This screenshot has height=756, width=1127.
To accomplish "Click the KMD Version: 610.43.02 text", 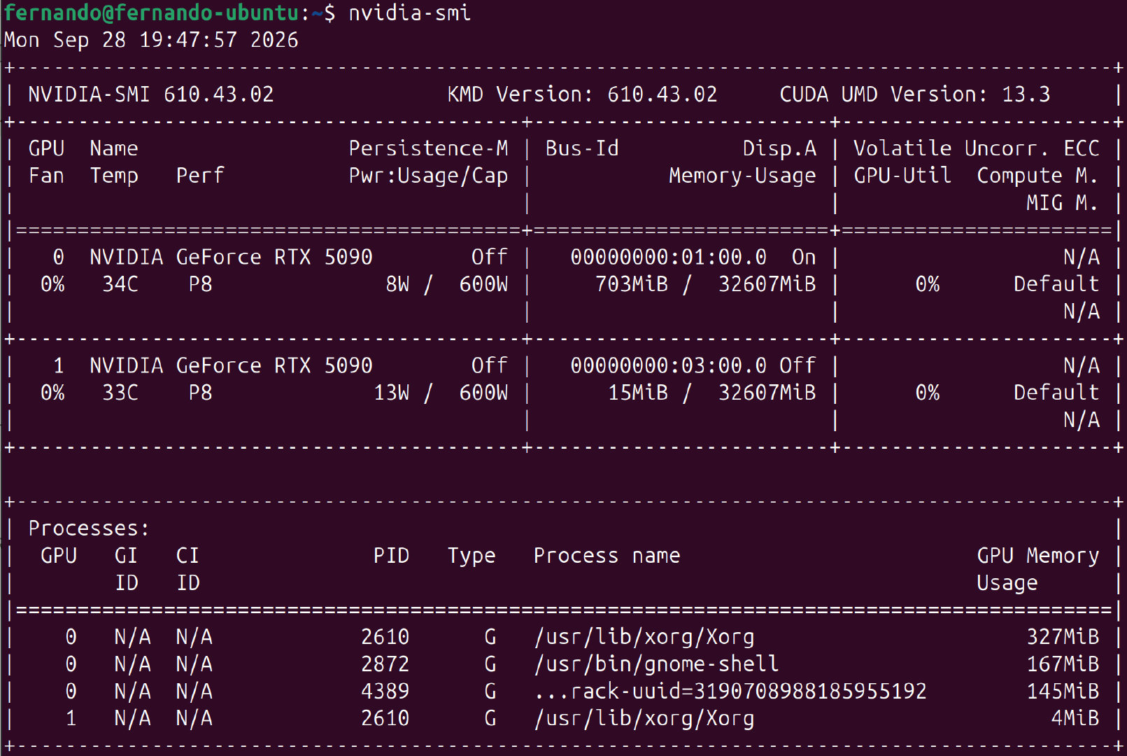I will (x=582, y=94).
